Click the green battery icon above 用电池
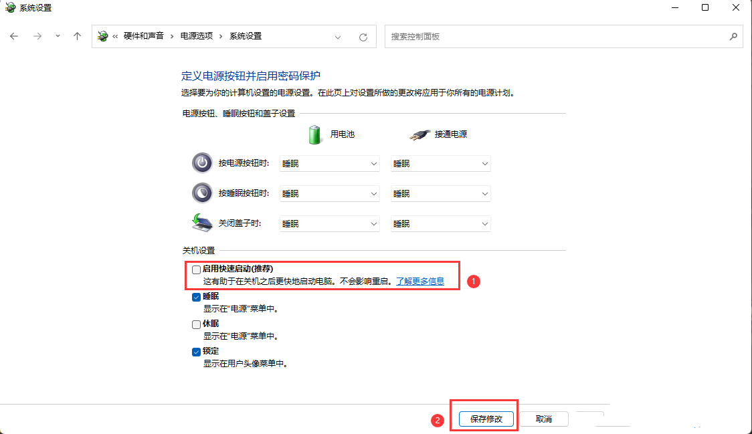752x434 pixels. pyautogui.click(x=314, y=133)
